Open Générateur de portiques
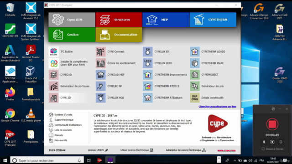Viewport: 292px width, 164px height. [x=69, y=86]
